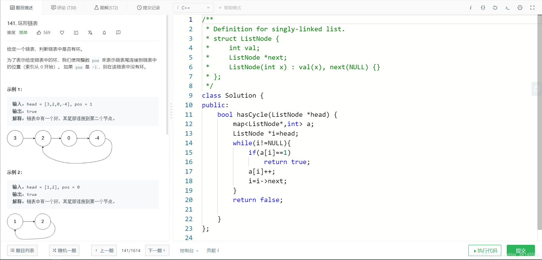Run code with 执行代码 button
Screen dimensions: 542x260
(485, 250)
